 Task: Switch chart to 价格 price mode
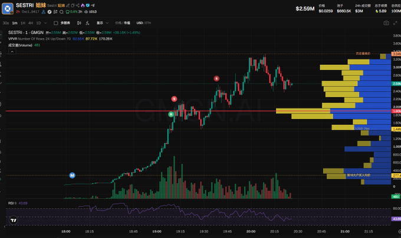(x=118, y=23)
